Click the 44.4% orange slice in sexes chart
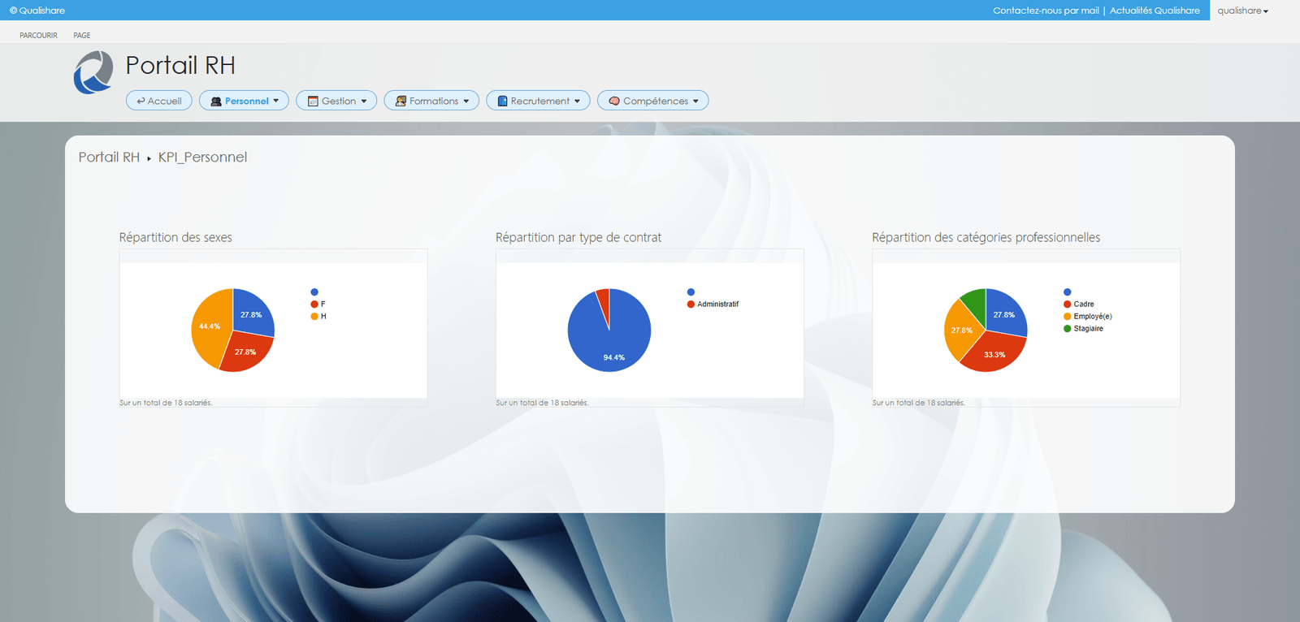1300x622 pixels. click(209, 326)
